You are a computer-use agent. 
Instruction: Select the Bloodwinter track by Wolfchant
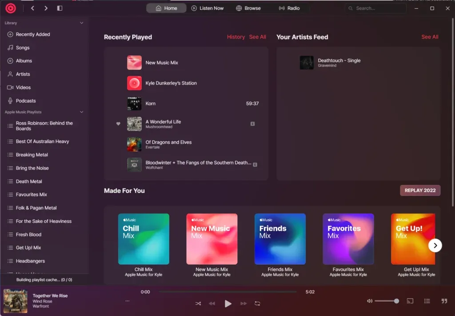[x=186, y=165]
